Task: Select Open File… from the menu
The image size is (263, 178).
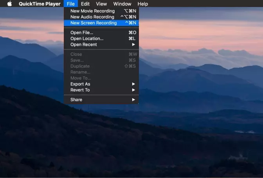Action: tap(101, 32)
